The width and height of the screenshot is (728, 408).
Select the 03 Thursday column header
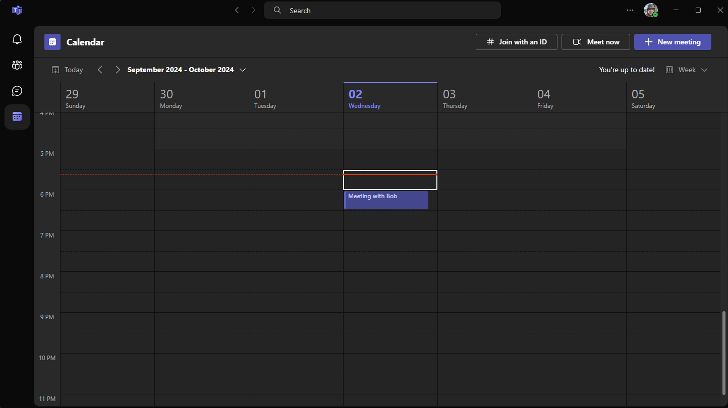pos(484,98)
